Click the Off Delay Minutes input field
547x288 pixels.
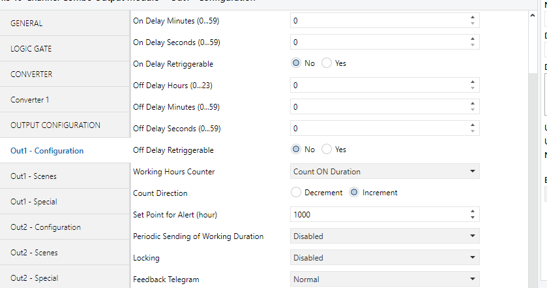(x=378, y=106)
